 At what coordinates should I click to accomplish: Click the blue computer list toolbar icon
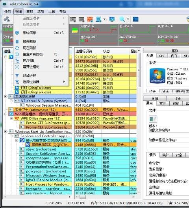[99, 19]
